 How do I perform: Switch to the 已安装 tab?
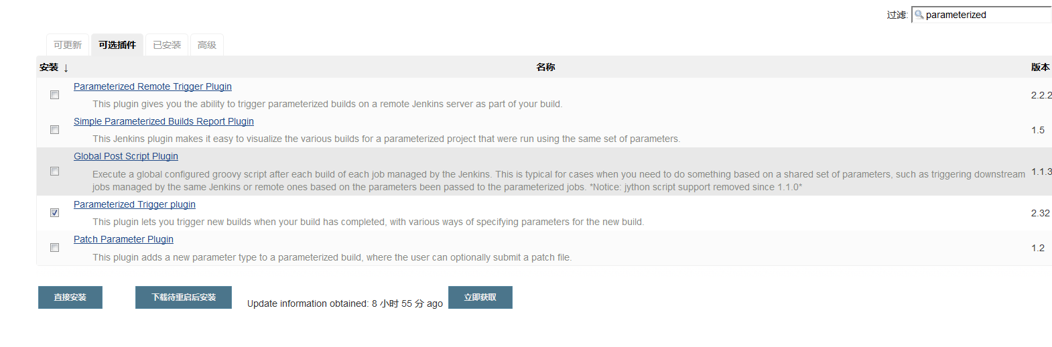pyautogui.click(x=167, y=45)
